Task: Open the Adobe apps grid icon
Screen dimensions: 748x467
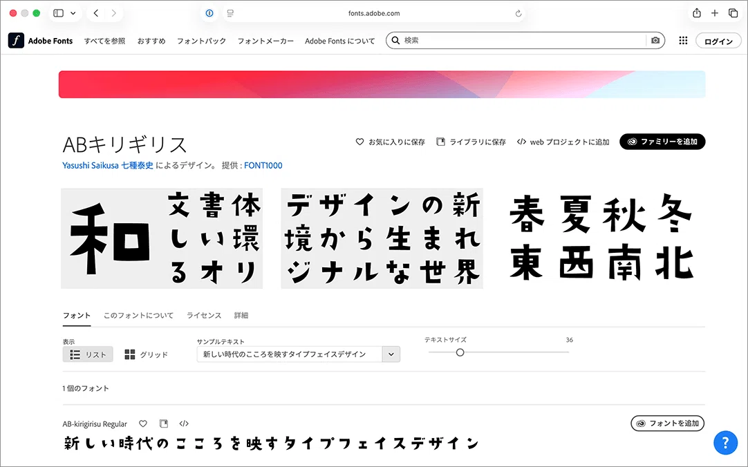Action: [x=683, y=41]
